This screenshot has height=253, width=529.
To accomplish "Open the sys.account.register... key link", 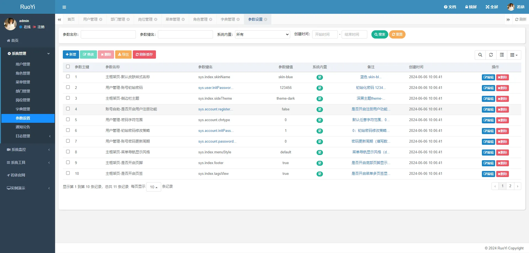I will 215,109.
